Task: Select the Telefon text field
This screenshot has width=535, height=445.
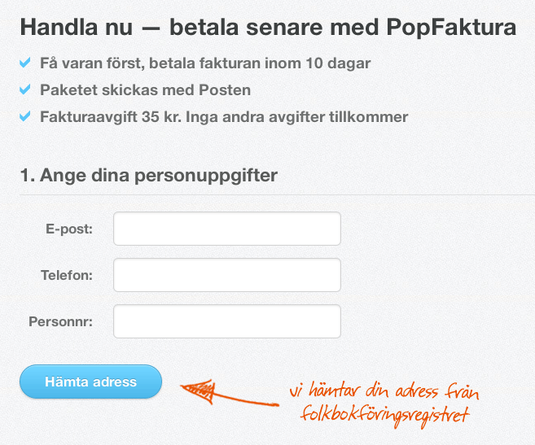Action: click(227, 275)
